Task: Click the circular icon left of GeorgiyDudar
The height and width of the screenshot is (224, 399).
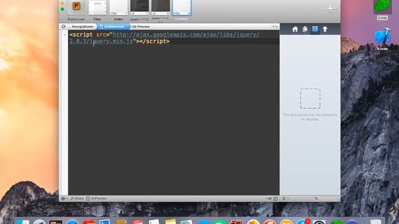Action: click(64, 26)
